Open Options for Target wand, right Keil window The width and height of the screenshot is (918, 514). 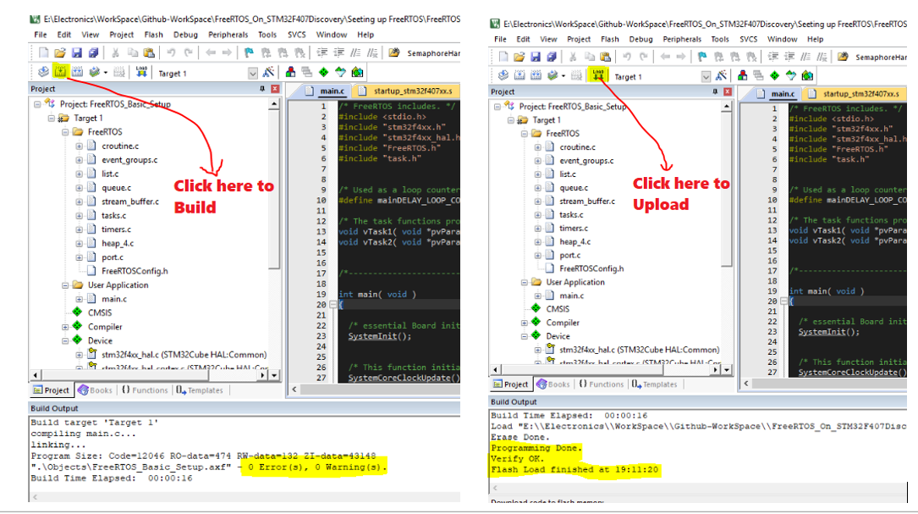click(721, 75)
